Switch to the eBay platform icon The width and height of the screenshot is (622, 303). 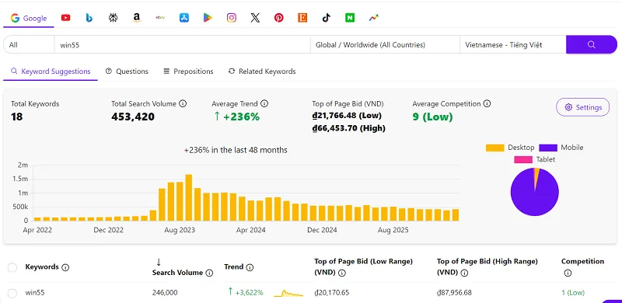(160, 18)
